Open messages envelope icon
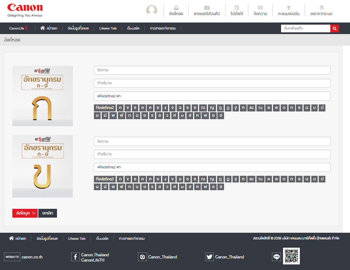This screenshot has width=350, height=270. coord(260,8)
